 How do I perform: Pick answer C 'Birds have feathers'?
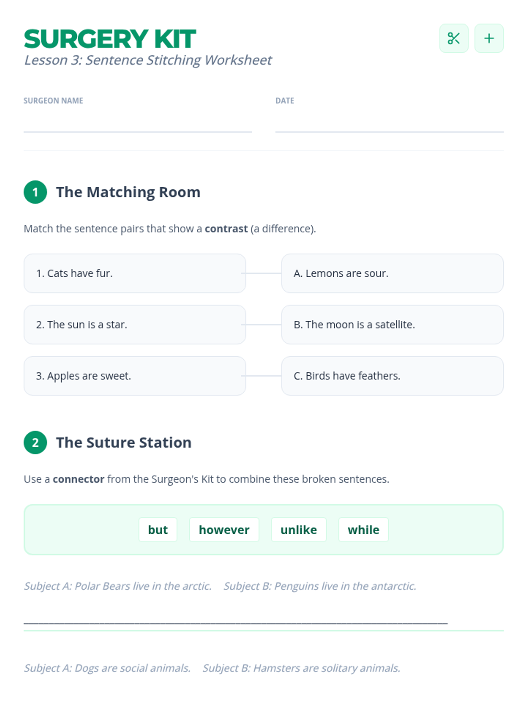pos(392,376)
